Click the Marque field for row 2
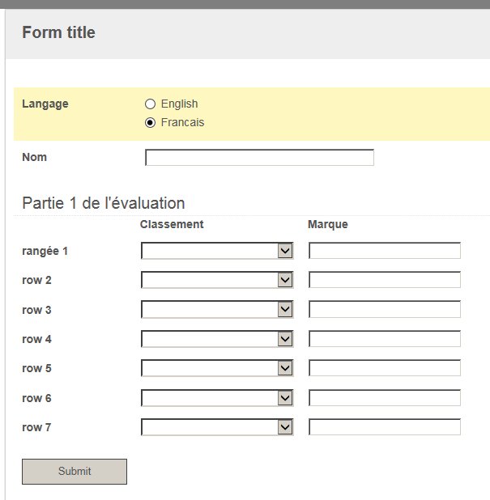 coord(385,280)
